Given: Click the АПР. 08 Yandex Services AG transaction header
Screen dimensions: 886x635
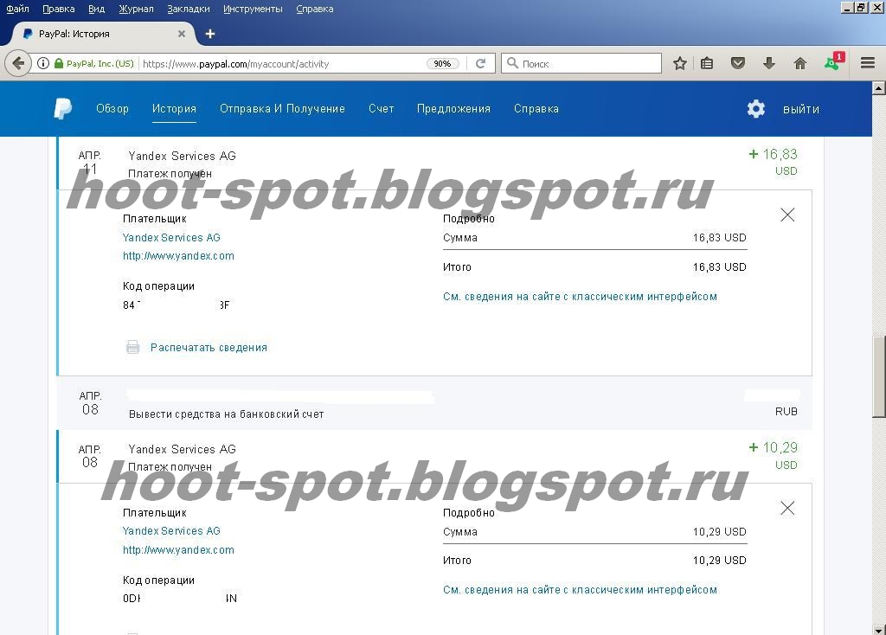Looking at the screenshot, I should pos(435,457).
